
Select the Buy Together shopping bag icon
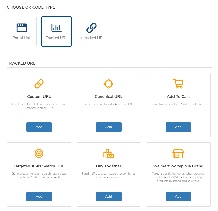click(x=108, y=154)
